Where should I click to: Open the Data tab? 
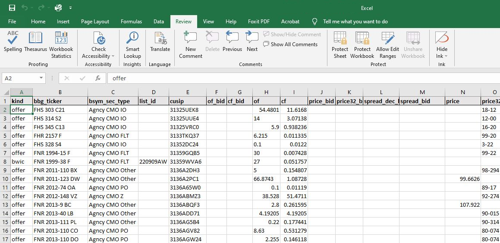coord(159,22)
